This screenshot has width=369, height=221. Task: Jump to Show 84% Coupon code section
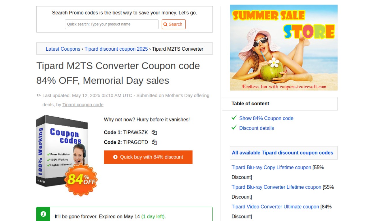[x=266, y=118]
